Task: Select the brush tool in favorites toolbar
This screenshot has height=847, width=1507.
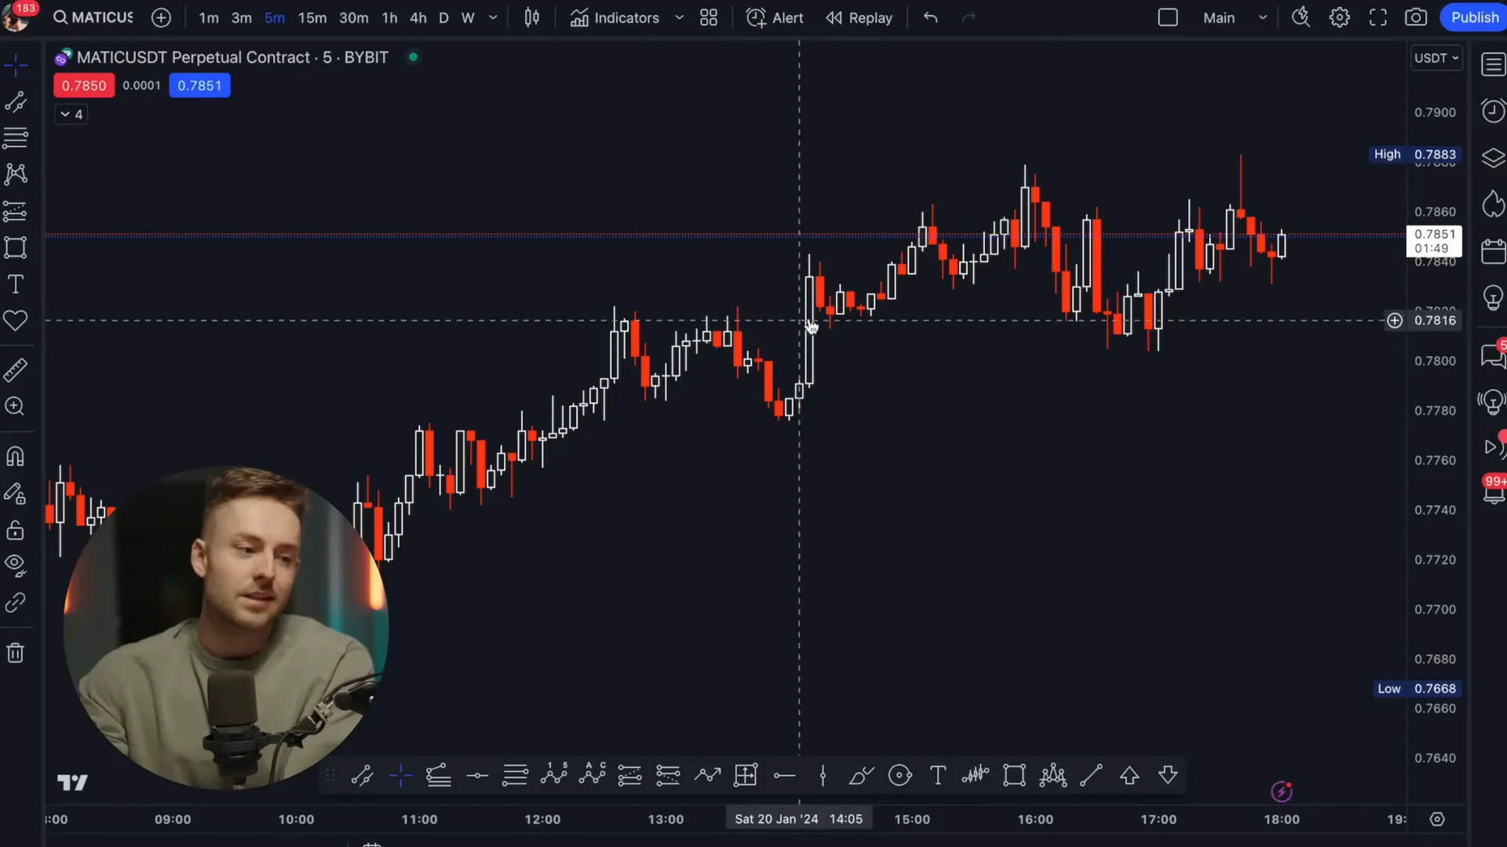Action: [861, 776]
